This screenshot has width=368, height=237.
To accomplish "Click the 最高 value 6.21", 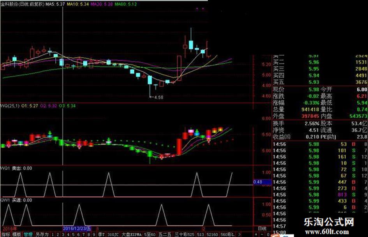I will pyautogui.click(x=362, y=96).
